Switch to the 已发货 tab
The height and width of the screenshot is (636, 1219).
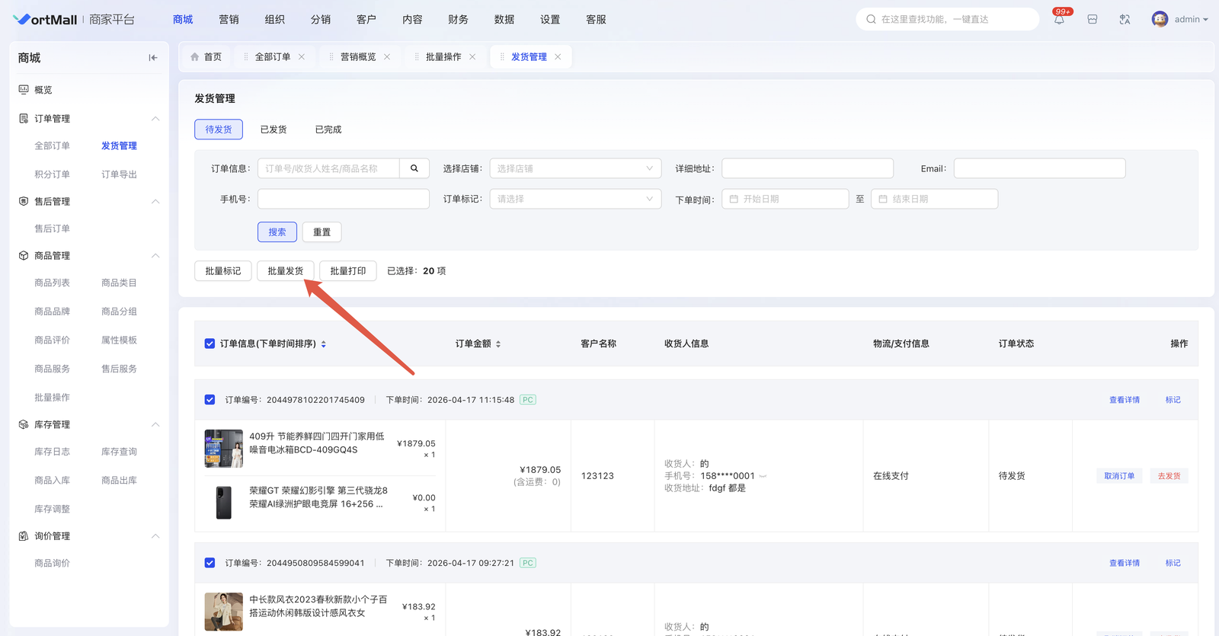coord(274,129)
